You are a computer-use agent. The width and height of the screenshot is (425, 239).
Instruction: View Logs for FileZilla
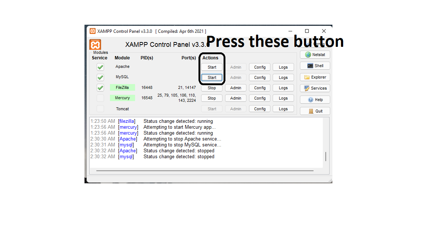coord(283,88)
